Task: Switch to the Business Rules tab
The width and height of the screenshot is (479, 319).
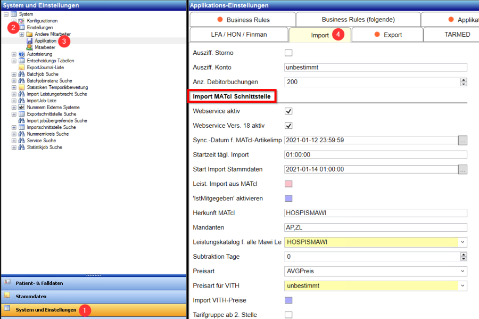Action: 243,20
